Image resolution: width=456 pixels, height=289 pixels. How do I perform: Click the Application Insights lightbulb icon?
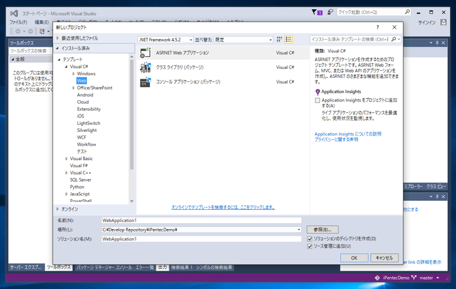click(317, 92)
